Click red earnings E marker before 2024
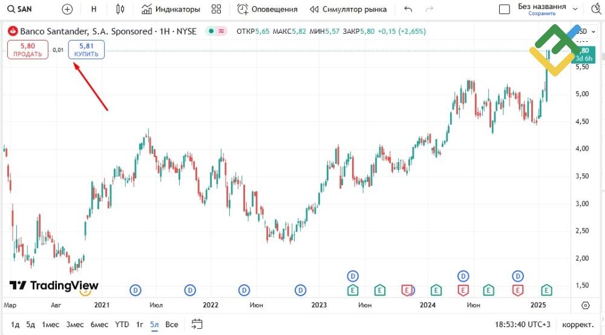This screenshot has width=605, height=335. click(407, 290)
